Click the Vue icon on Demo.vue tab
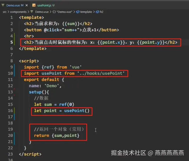 pos(3,5)
